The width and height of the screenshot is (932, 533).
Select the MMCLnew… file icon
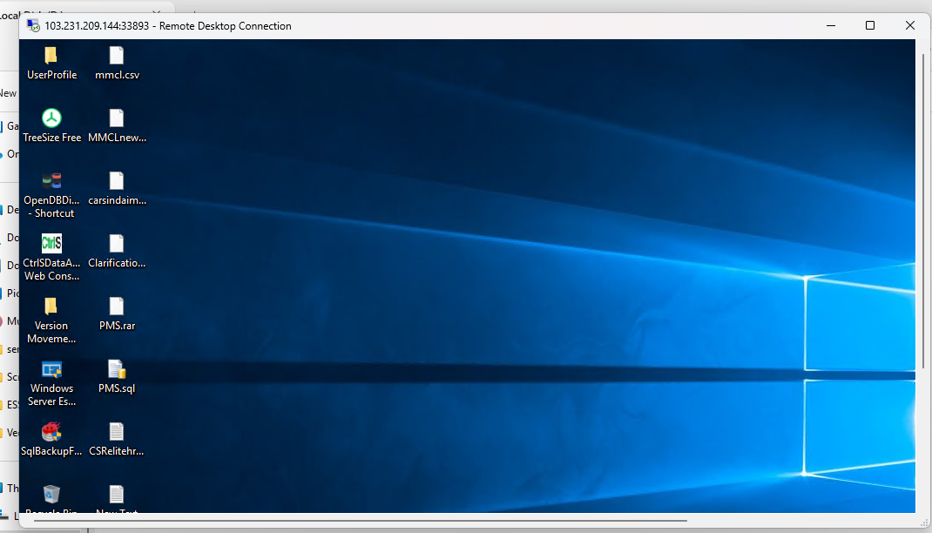click(x=117, y=118)
